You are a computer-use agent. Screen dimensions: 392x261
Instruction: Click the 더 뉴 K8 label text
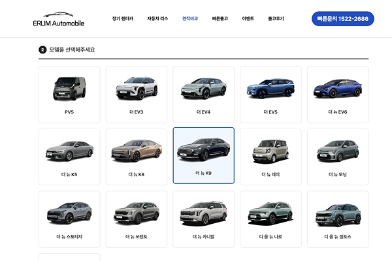pyautogui.click(x=137, y=174)
